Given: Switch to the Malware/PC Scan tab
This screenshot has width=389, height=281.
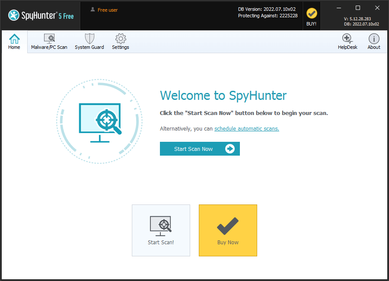Looking at the screenshot, I should tap(49, 42).
